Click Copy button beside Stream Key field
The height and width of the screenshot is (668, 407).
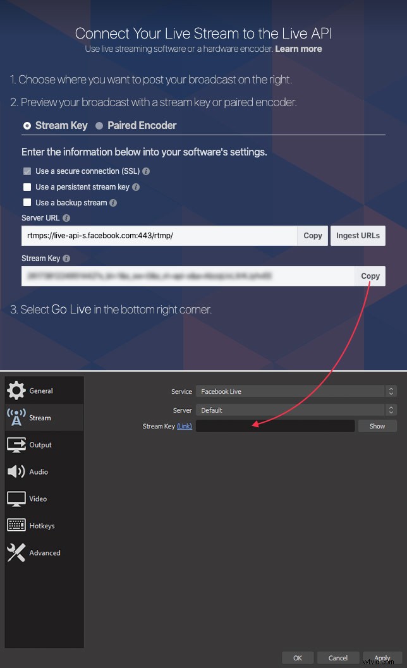coord(370,276)
